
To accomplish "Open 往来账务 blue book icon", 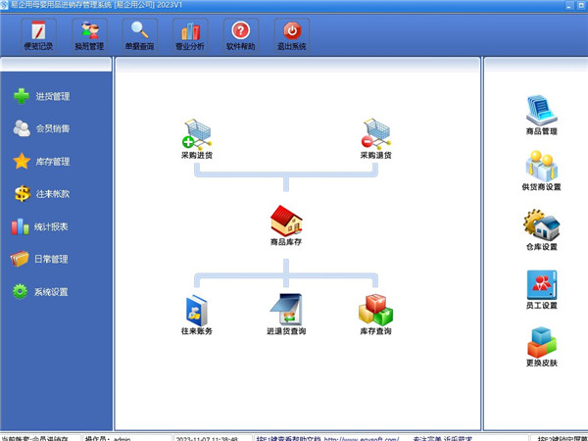I will (x=197, y=315).
